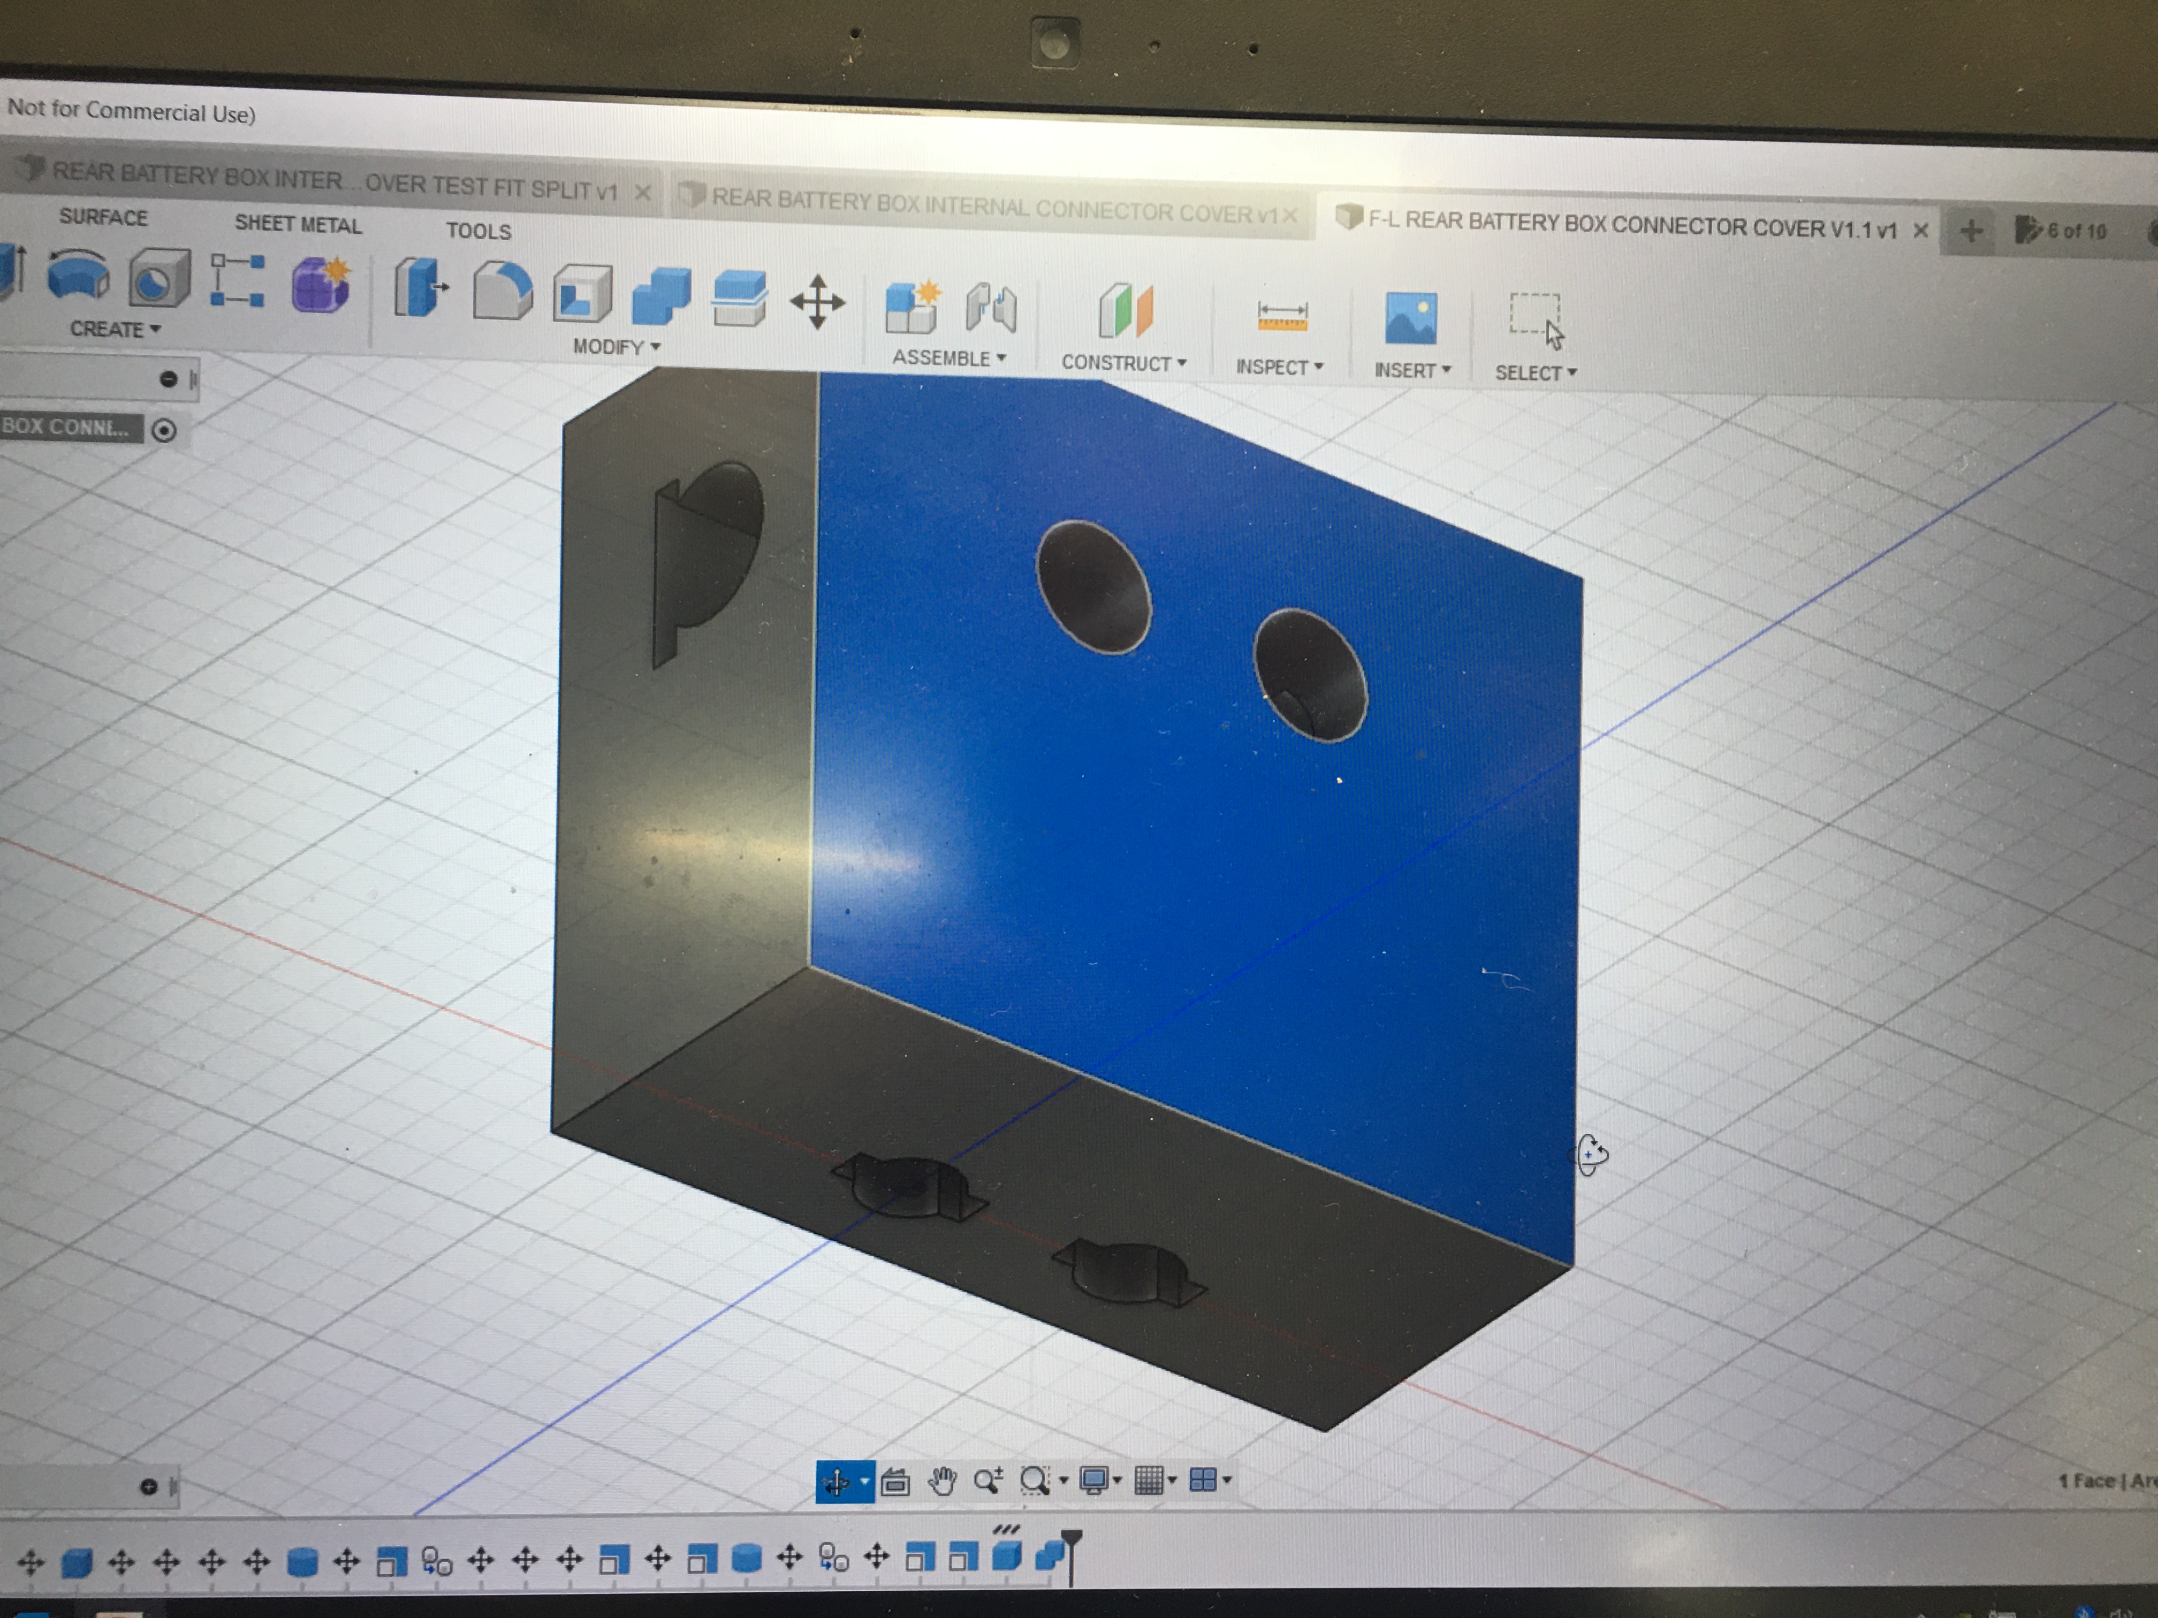This screenshot has width=2158, height=1618.
Task: Open the CONSTRUCT dropdown menu
Action: pos(1123,363)
